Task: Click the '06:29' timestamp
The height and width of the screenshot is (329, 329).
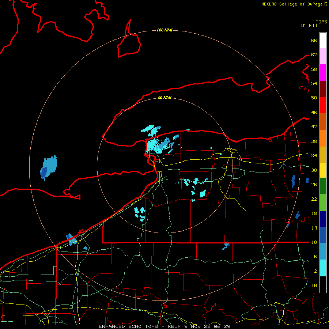Action: point(222,326)
